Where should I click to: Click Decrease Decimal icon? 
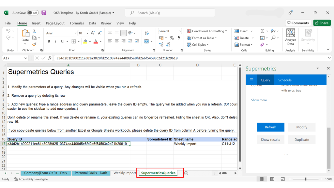pyautogui.click(x=168, y=44)
